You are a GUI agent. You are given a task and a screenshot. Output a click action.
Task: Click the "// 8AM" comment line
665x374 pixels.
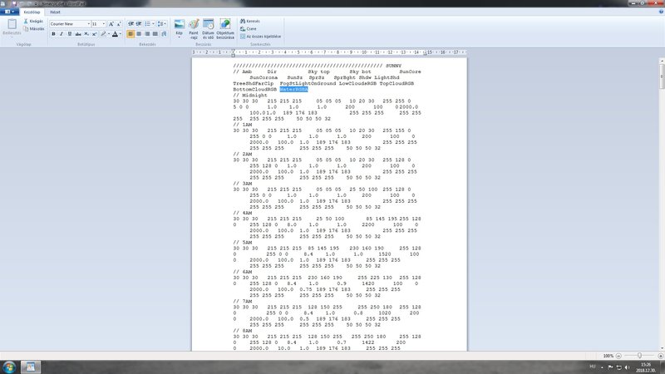click(243, 331)
